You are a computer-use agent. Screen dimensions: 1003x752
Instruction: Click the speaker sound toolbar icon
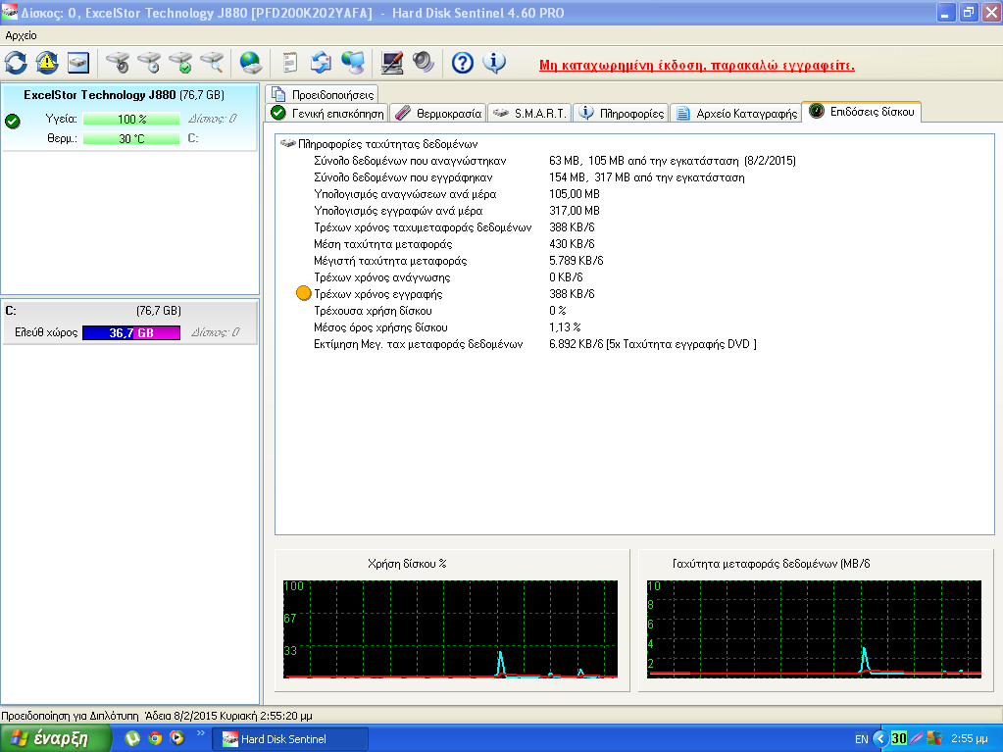click(423, 63)
